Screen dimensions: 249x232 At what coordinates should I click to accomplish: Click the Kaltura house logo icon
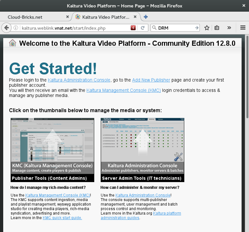(12, 43)
